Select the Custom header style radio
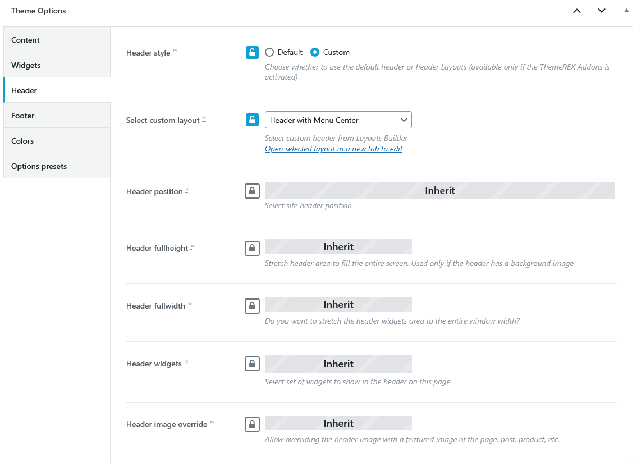This screenshot has width=637, height=464. 315,52
